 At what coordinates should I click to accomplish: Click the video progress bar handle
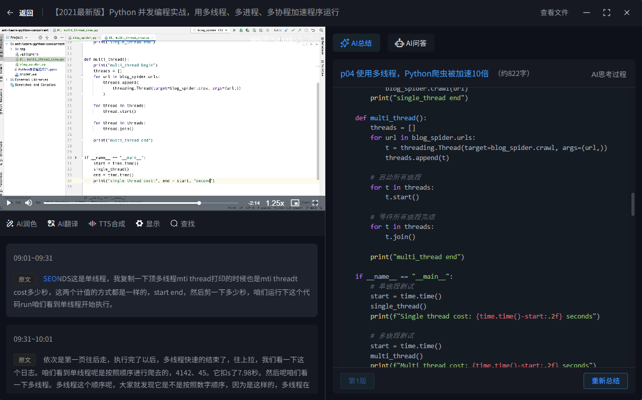coord(199,203)
